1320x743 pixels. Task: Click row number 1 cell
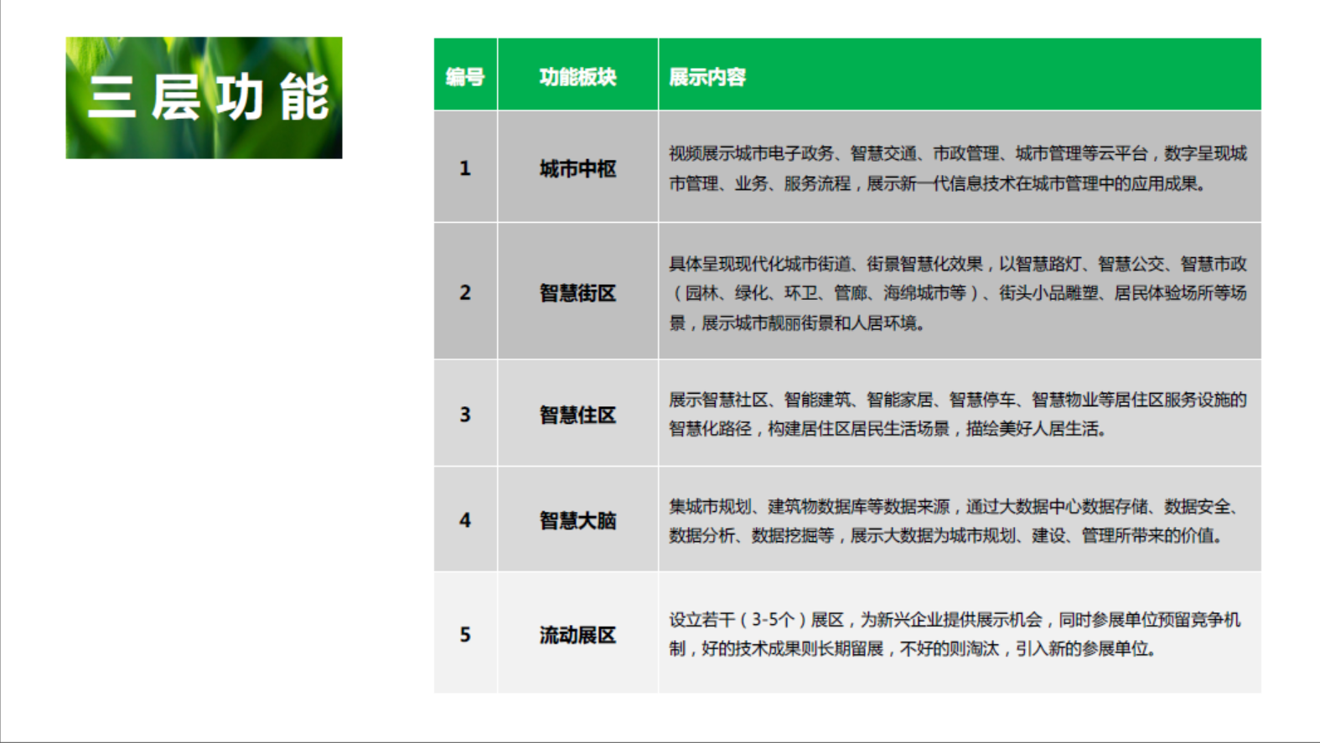(465, 167)
